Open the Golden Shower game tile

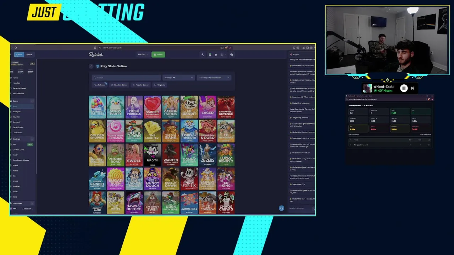click(x=97, y=131)
